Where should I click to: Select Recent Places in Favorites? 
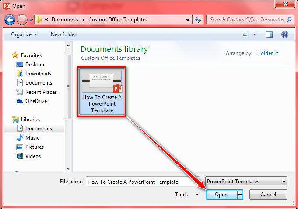coord(41,92)
